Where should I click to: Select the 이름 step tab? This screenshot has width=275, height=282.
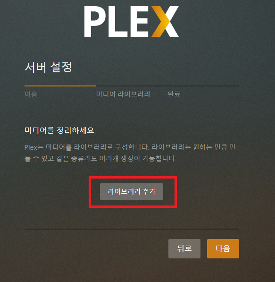(31, 94)
